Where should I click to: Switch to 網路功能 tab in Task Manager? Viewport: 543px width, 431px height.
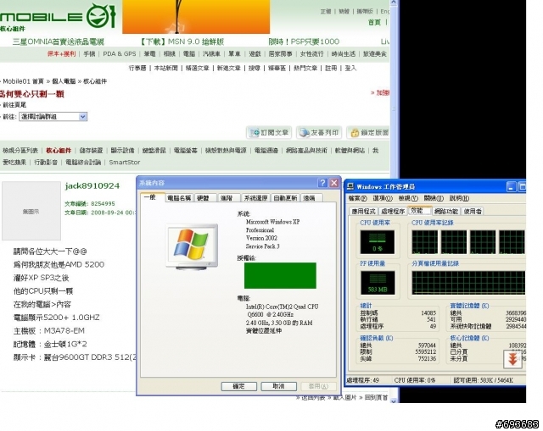(446, 212)
